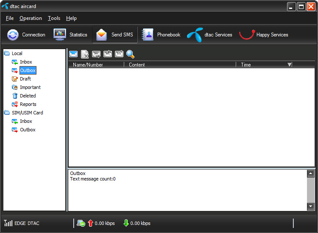Switch to Send SMS view
The height and width of the screenshot is (233, 318).
click(115, 35)
